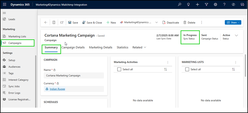248x113 pixels.
Task: Expand the Related tab dropdown
Action: (139, 47)
